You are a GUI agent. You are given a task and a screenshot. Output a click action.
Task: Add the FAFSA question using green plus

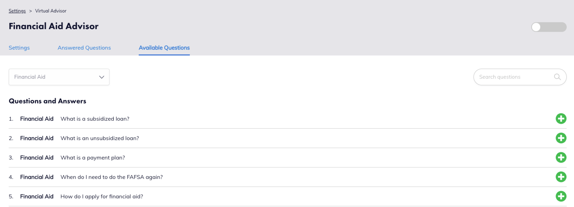coord(561,177)
